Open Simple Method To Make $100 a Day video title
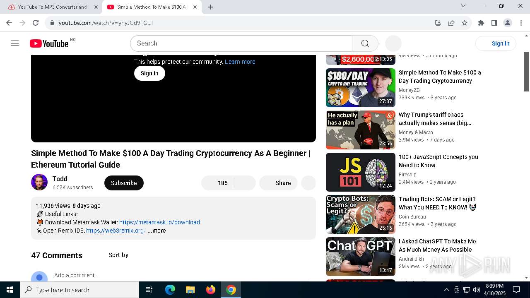 point(440,77)
